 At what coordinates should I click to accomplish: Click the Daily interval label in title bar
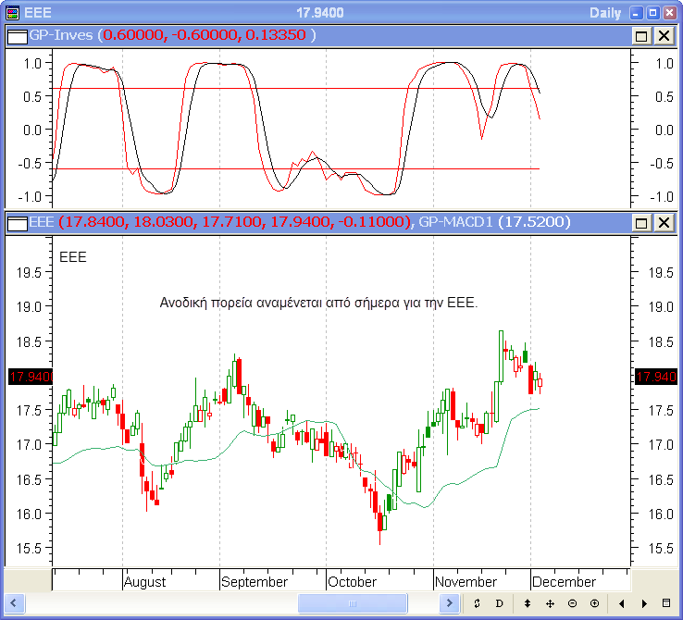click(x=605, y=12)
